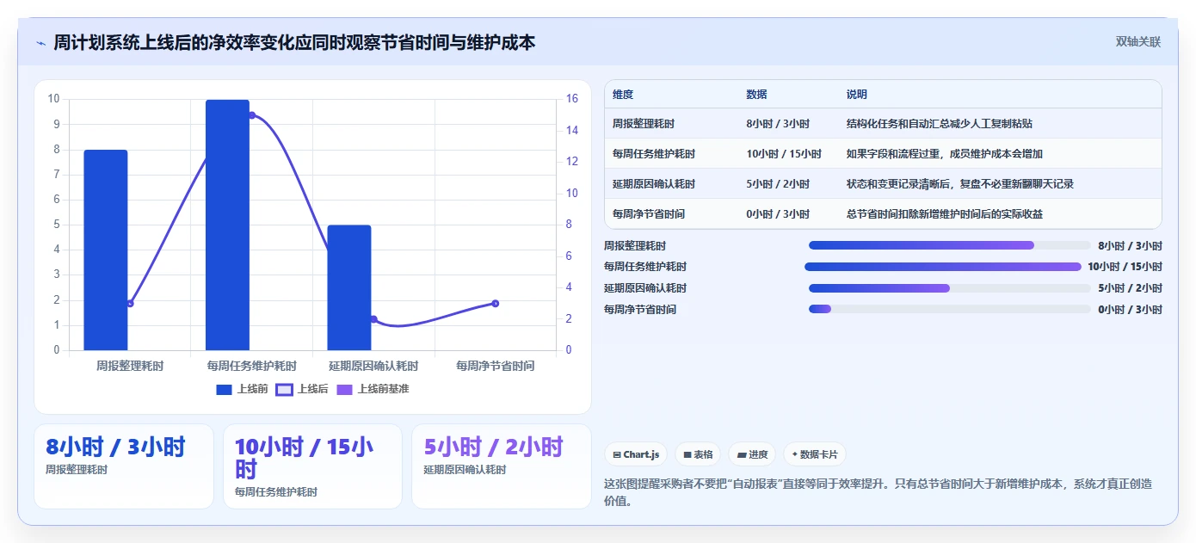Click the description 状态和变更记录清晰后，复盘不必重新翻聊天记录
Viewport: 1196px width, 543px height.
coord(960,183)
